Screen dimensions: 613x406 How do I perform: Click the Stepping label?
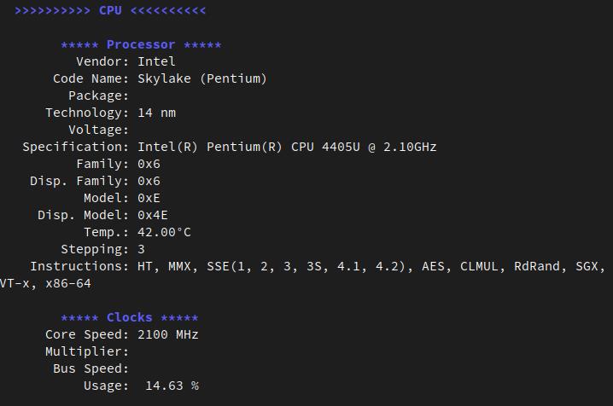click(95, 249)
